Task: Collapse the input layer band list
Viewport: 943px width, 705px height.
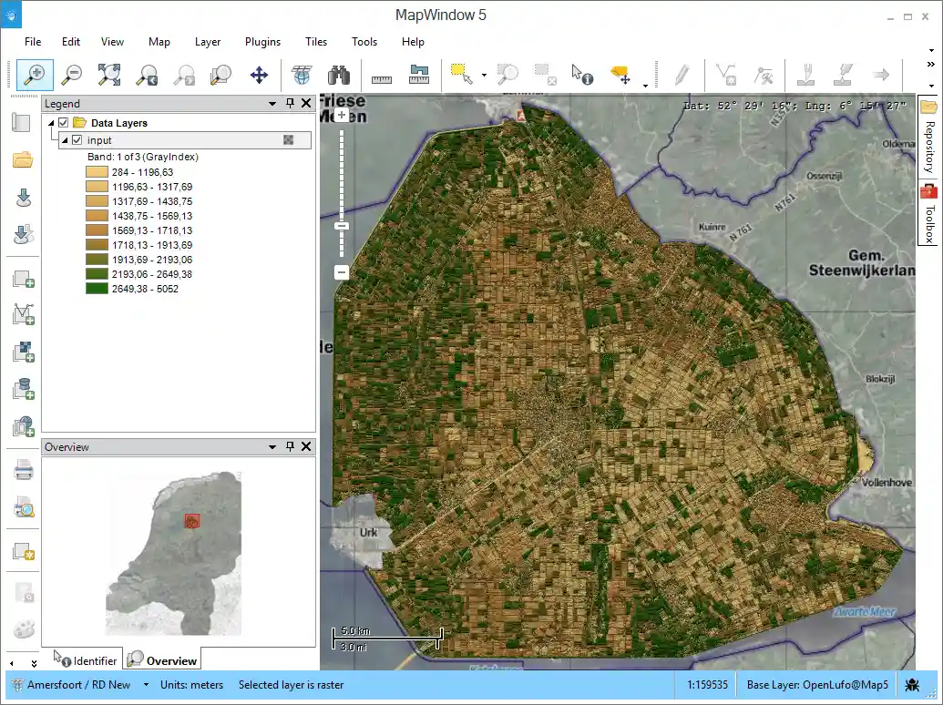Action: [65, 139]
